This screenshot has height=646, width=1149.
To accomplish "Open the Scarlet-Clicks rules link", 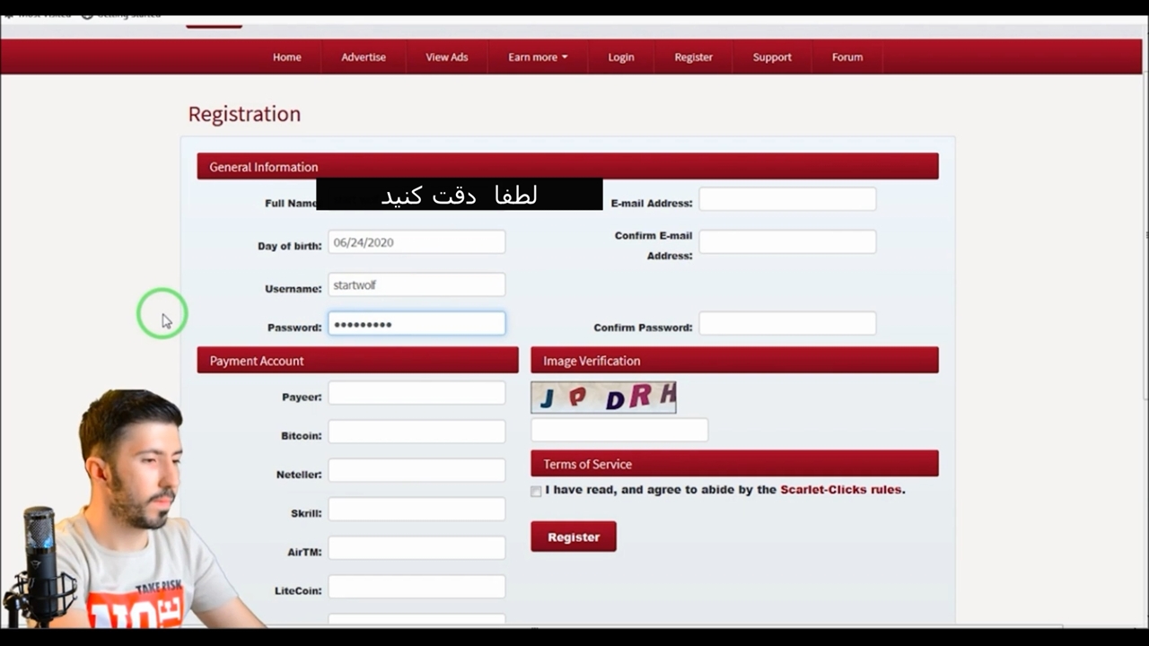I will tap(841, 490).
